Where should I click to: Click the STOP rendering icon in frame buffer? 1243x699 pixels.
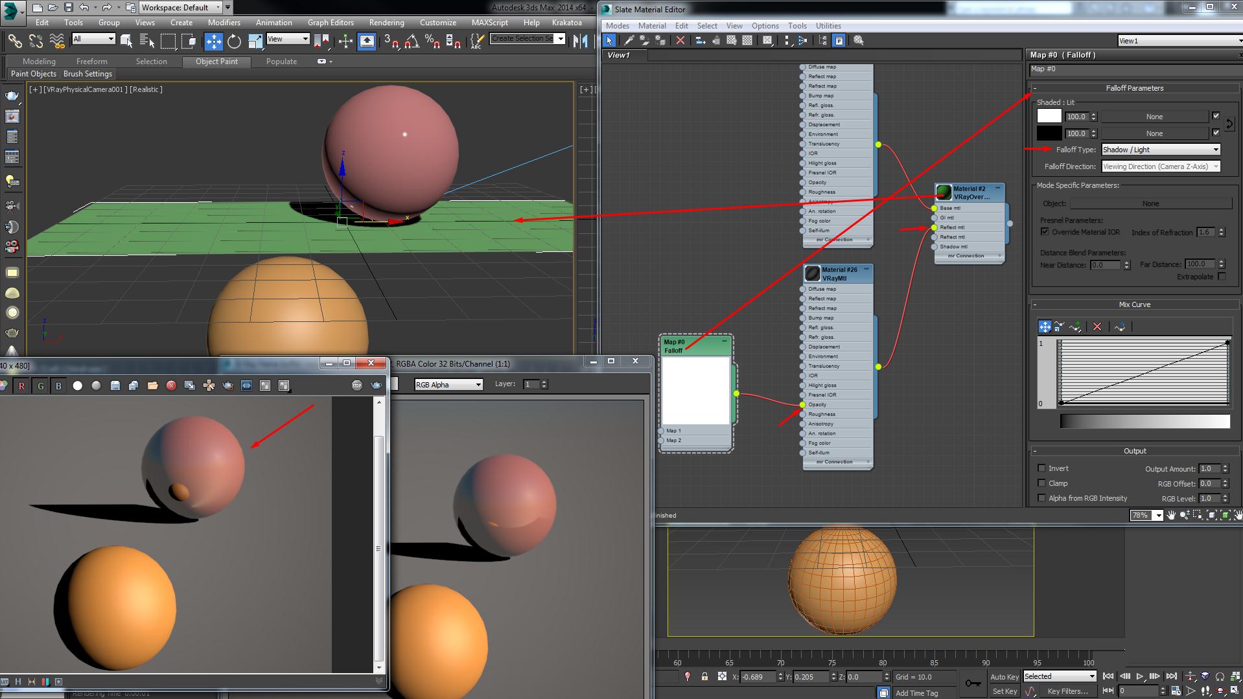[x=356, y=385]
